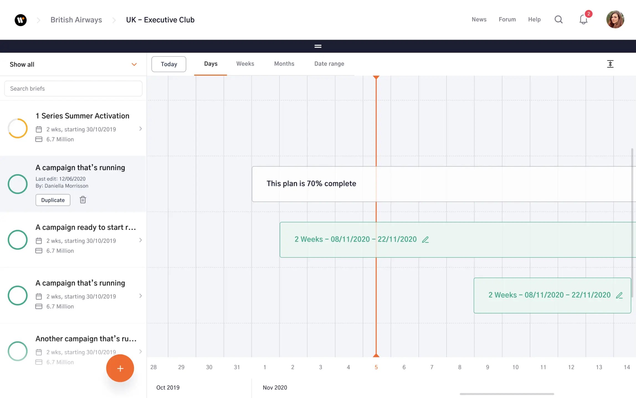
Task: Click the green ring beside Last edit 12/06/2020
Action: pos(17,184)
